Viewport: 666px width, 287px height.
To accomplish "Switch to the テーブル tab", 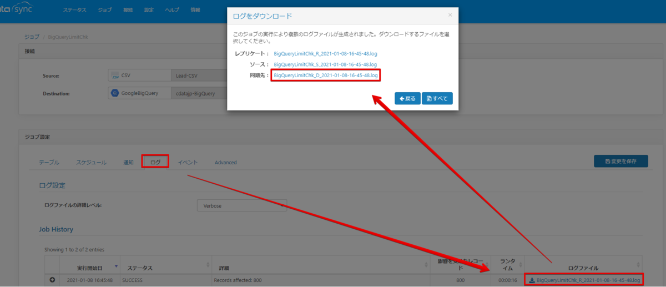I will 50,162.
